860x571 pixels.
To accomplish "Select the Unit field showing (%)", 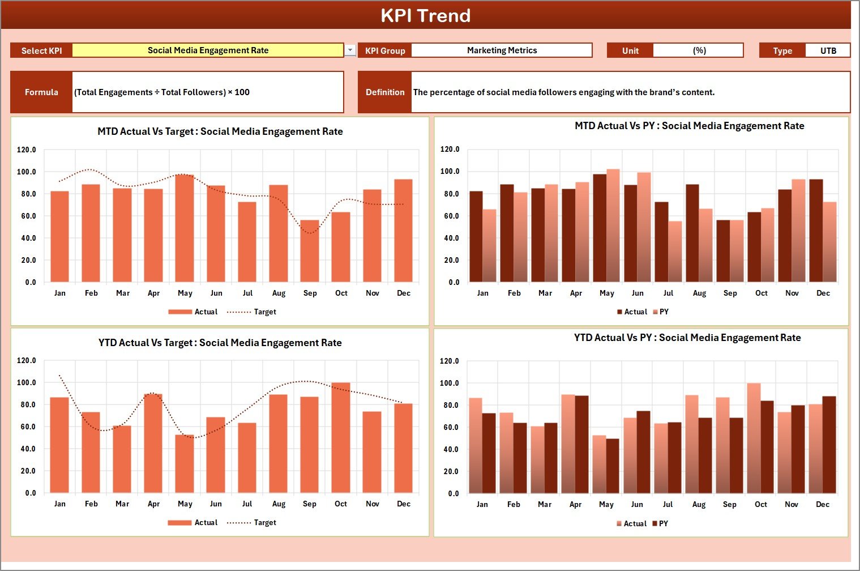I will (699, 50).
